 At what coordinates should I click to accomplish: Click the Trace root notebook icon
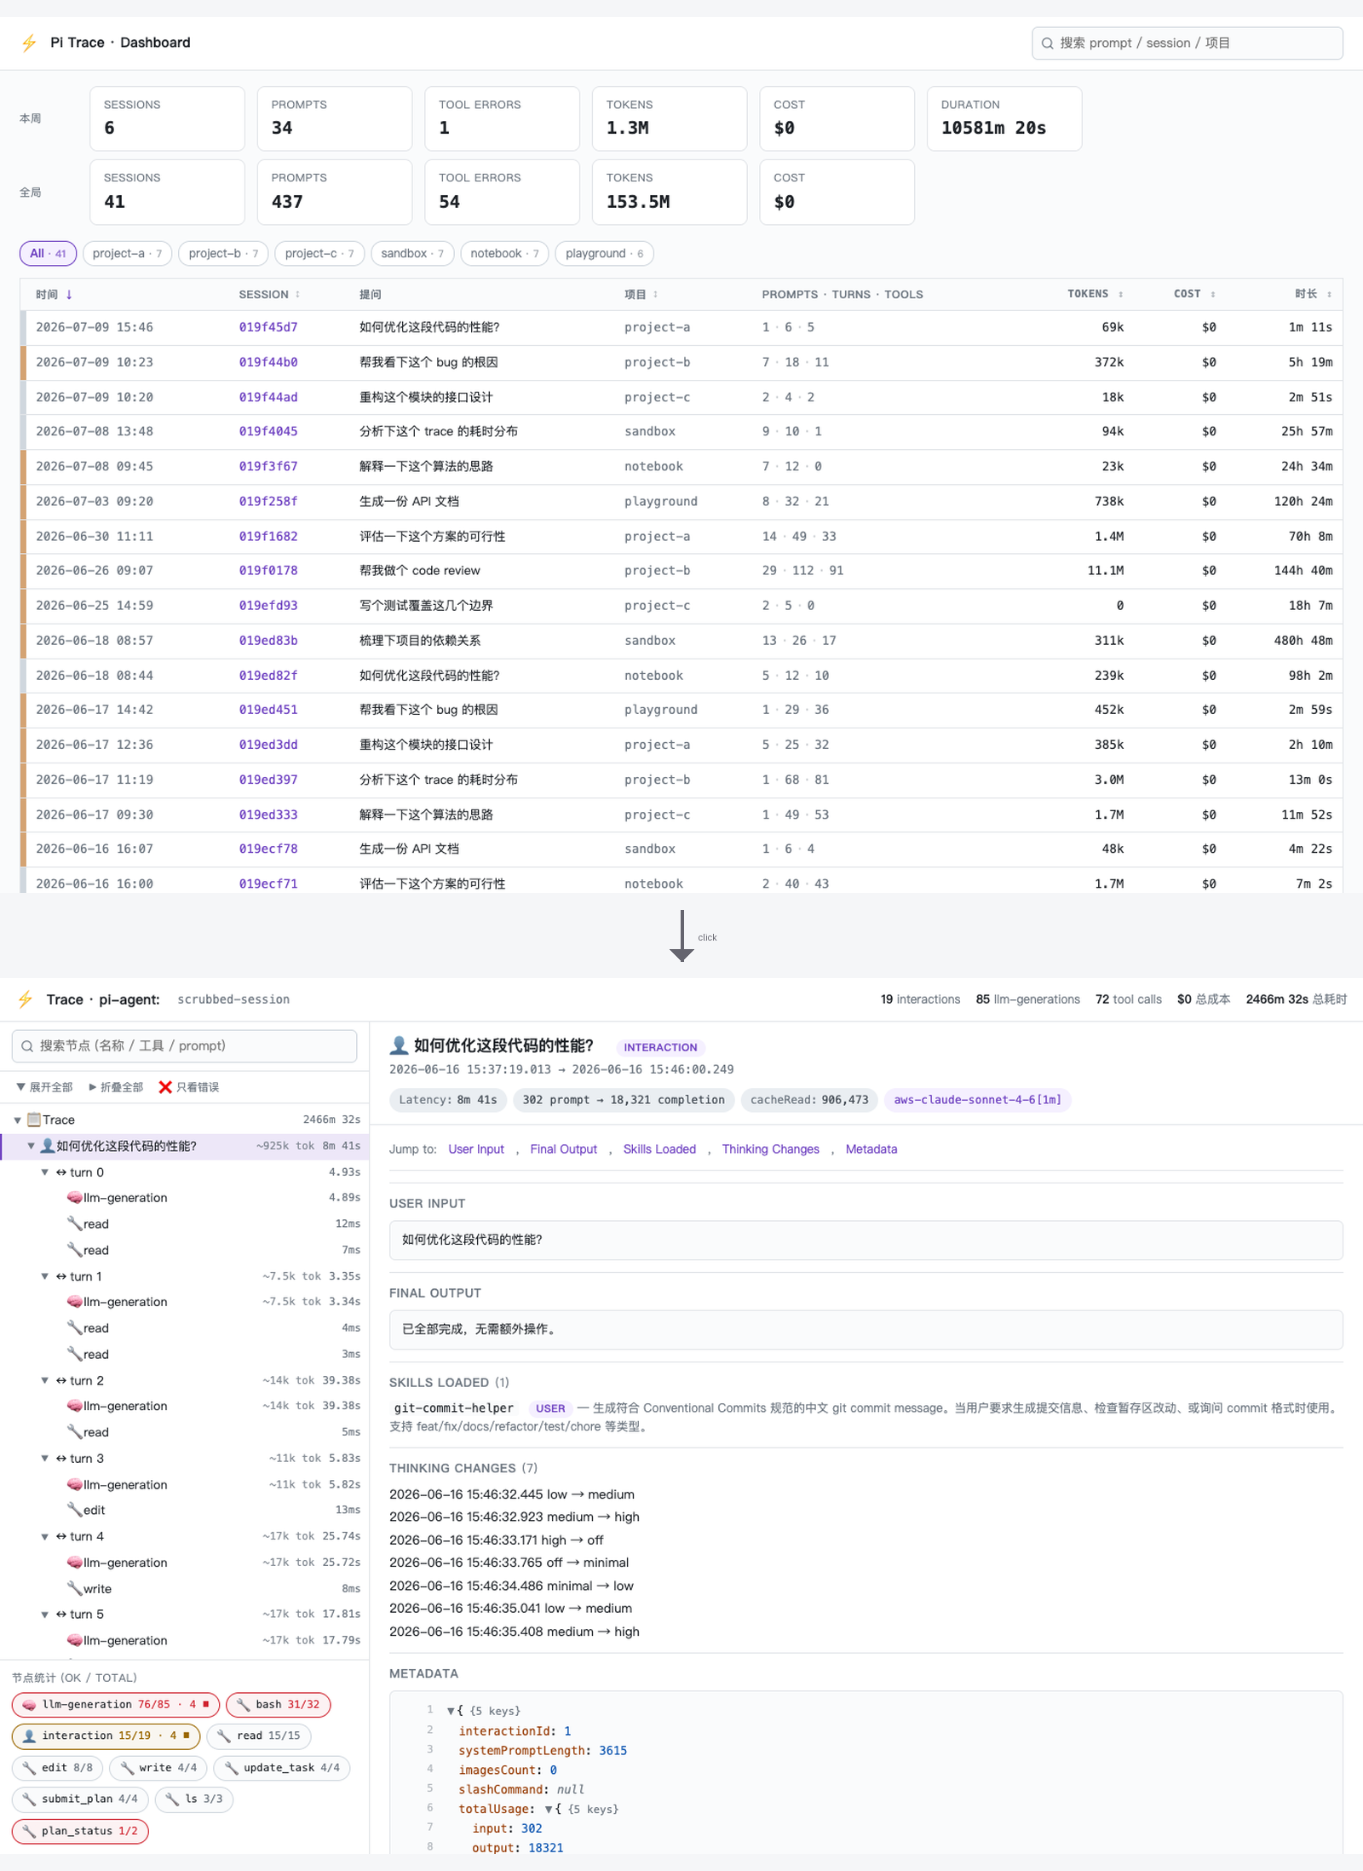pos(34,1120)
